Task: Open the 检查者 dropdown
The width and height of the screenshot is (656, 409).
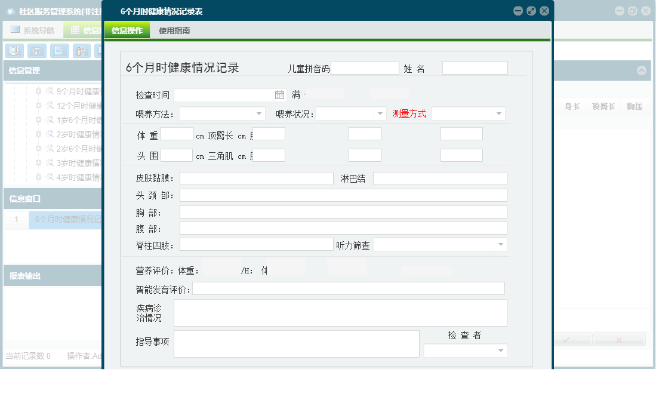Action: tap(500, 351)
